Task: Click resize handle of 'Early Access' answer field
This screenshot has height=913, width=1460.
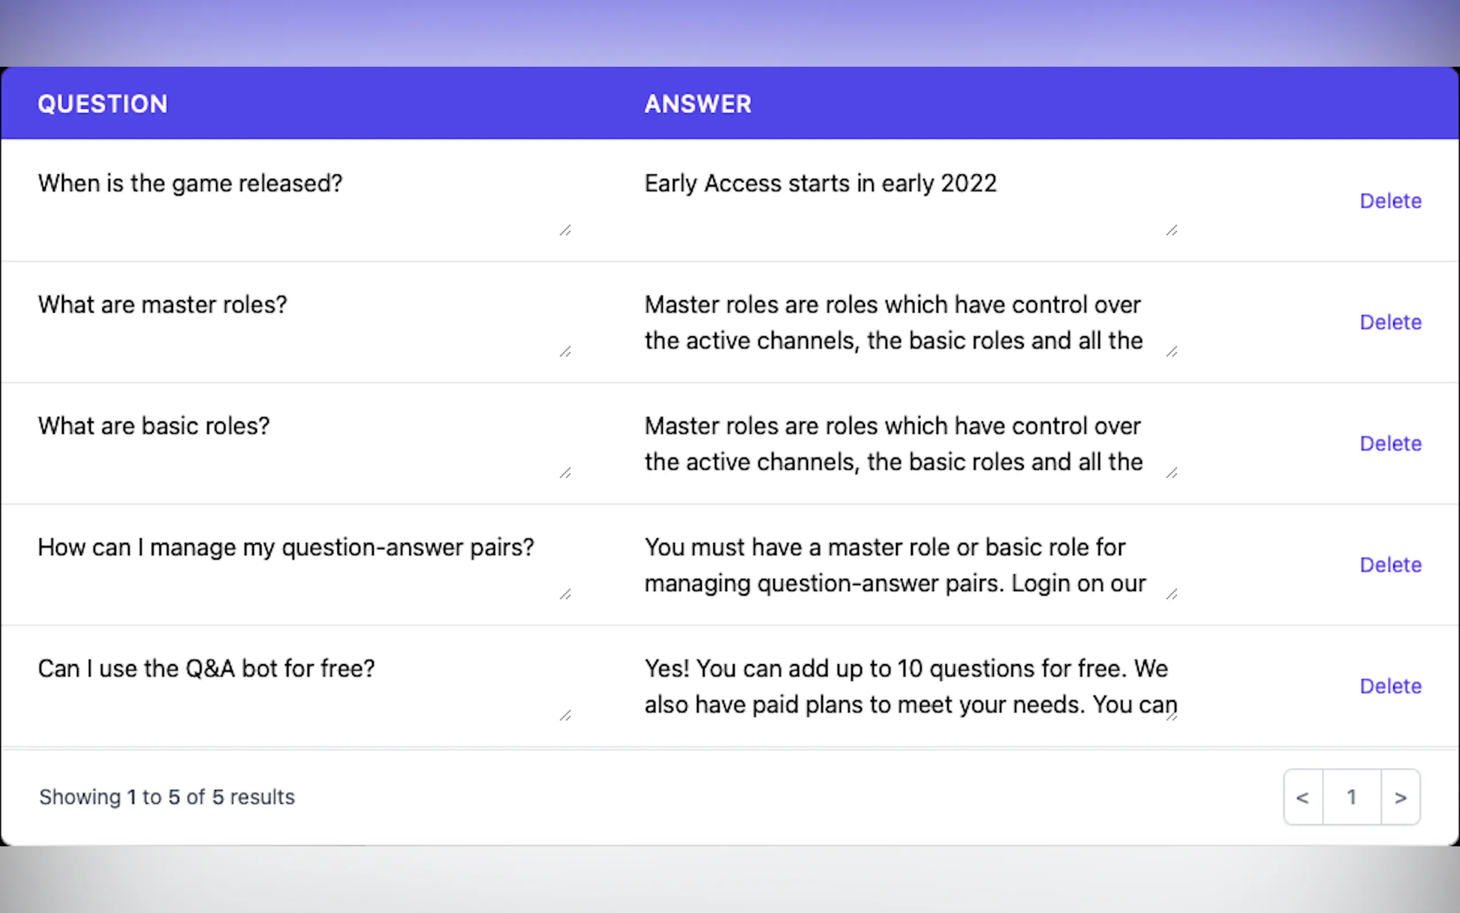Action: click(x=1171, y=230)
